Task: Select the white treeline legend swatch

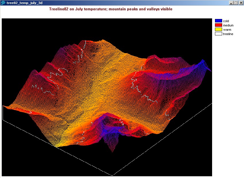Action: 218,34
